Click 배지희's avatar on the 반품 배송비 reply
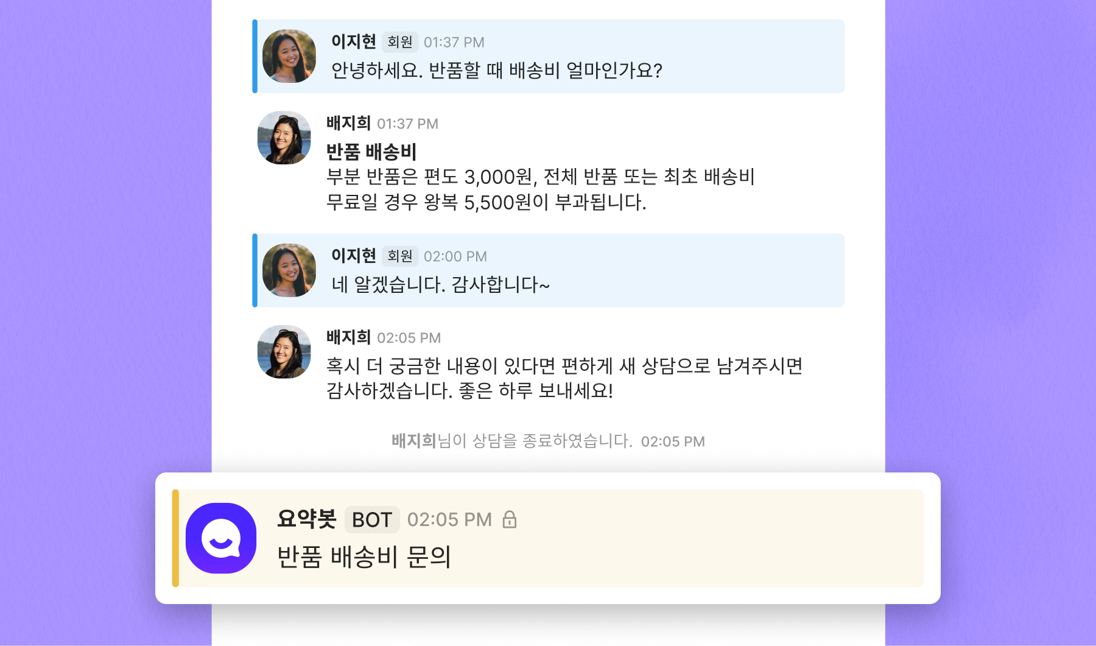Screen dimensions: 1096x646 click(284, 138)
